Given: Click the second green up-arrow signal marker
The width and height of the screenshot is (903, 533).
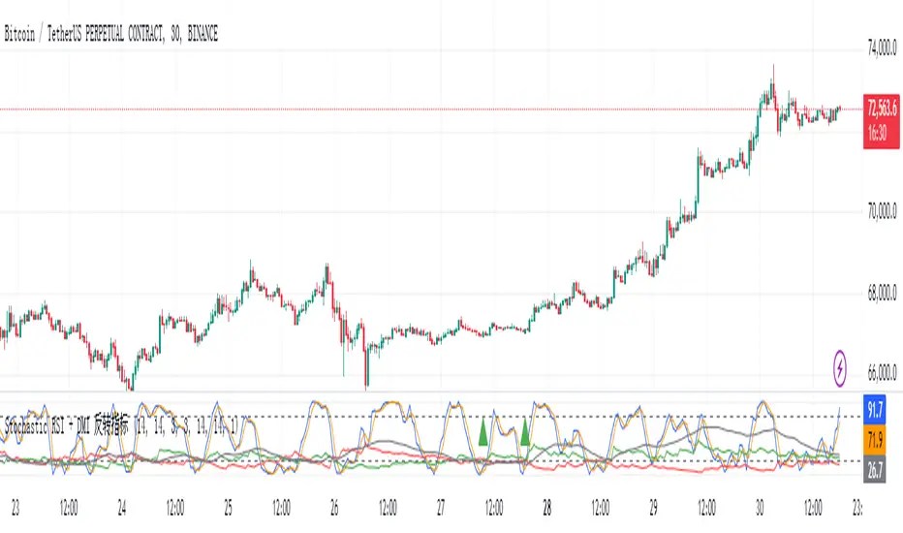Looking at the screenshot, I should click(525, 432).
